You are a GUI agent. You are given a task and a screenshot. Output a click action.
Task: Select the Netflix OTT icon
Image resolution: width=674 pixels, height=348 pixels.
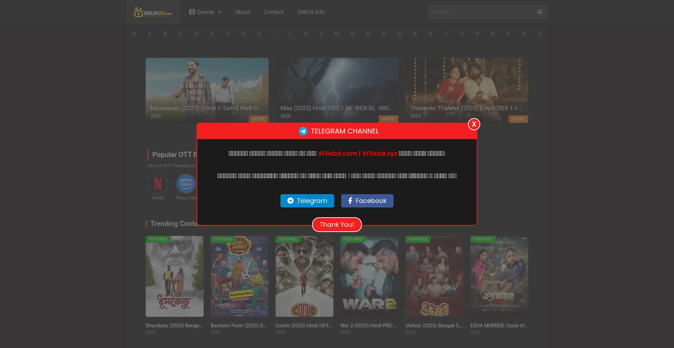tap(158, 184)
